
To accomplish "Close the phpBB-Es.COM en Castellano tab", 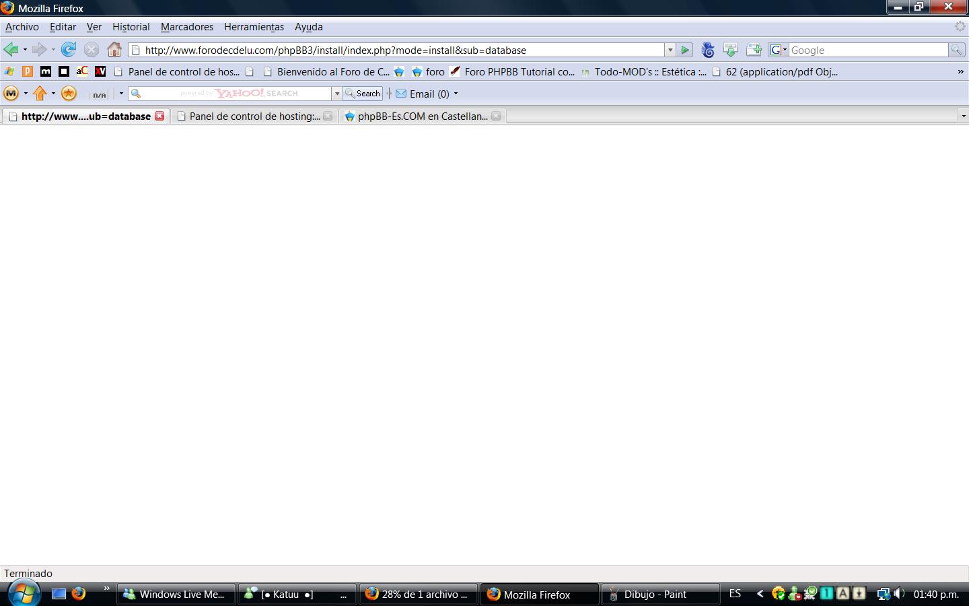I will tap(496, 116).
